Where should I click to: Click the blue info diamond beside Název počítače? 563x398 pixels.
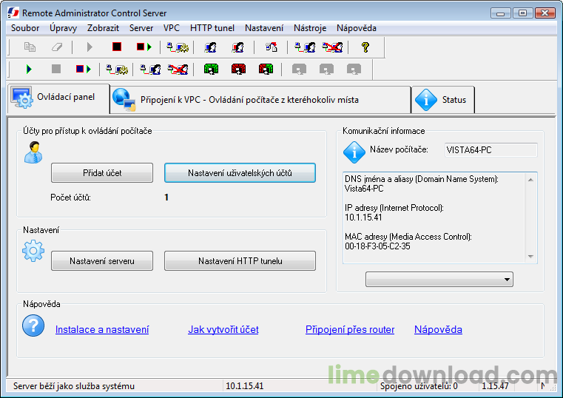[354, 152]
